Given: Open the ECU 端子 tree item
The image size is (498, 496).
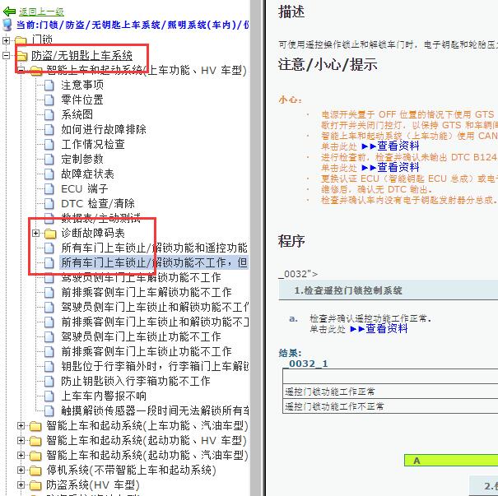Looking at the screenshot, I should click(85, 189).
